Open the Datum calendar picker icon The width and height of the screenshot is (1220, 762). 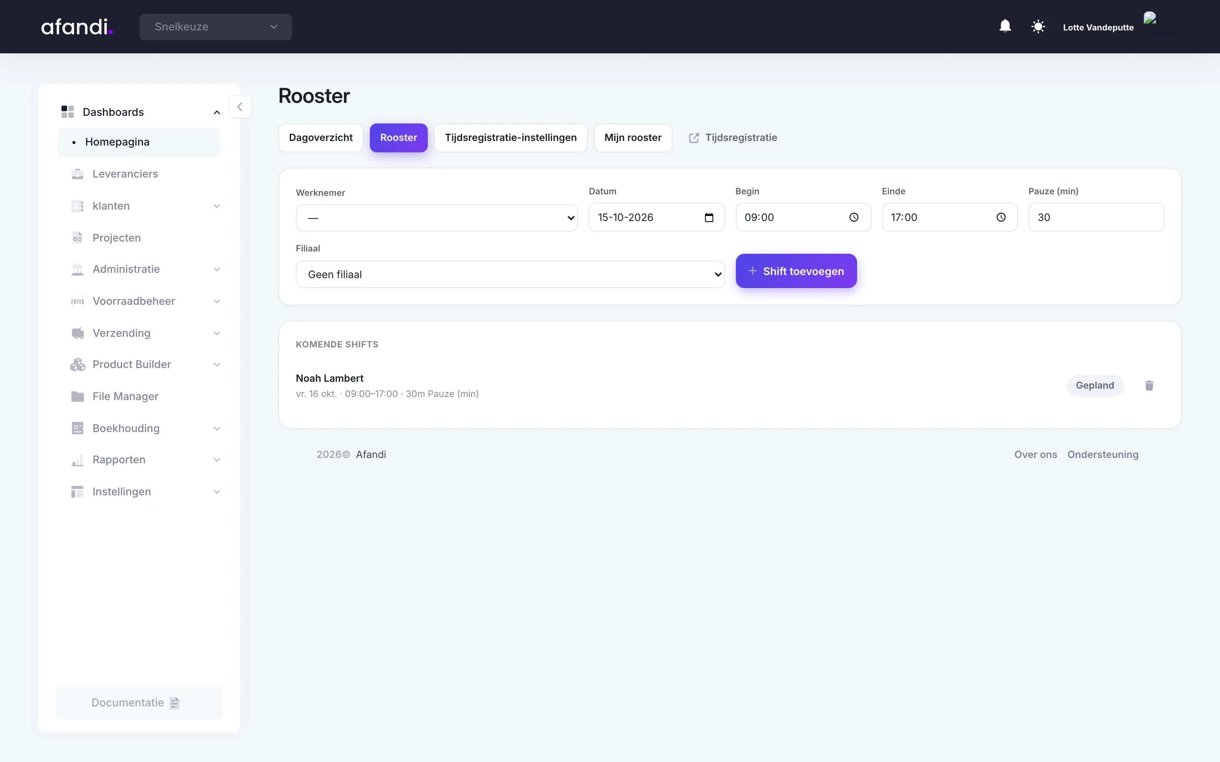[709, 217]
